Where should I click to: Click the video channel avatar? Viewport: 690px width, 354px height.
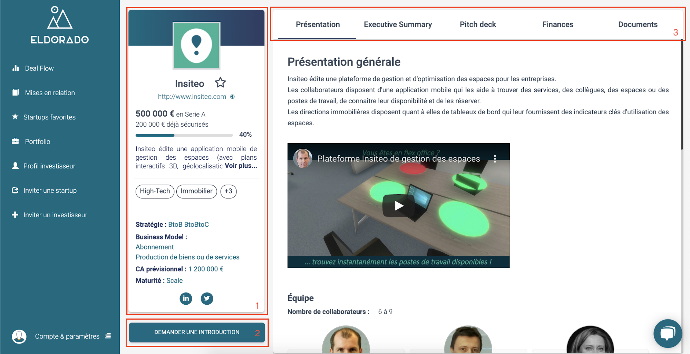[x=303, y=158]
